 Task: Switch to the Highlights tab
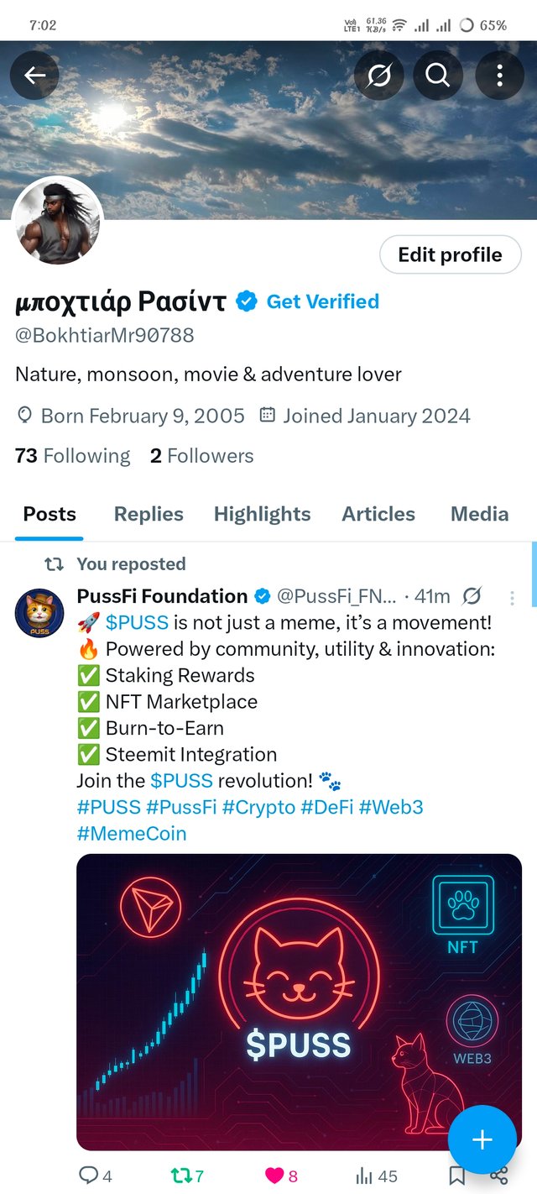[x=262, y=514]
